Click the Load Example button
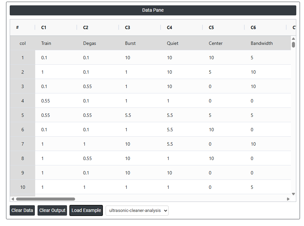Image resolution: width=304 pixels, height=226 pixels. (x=86, y=211)
